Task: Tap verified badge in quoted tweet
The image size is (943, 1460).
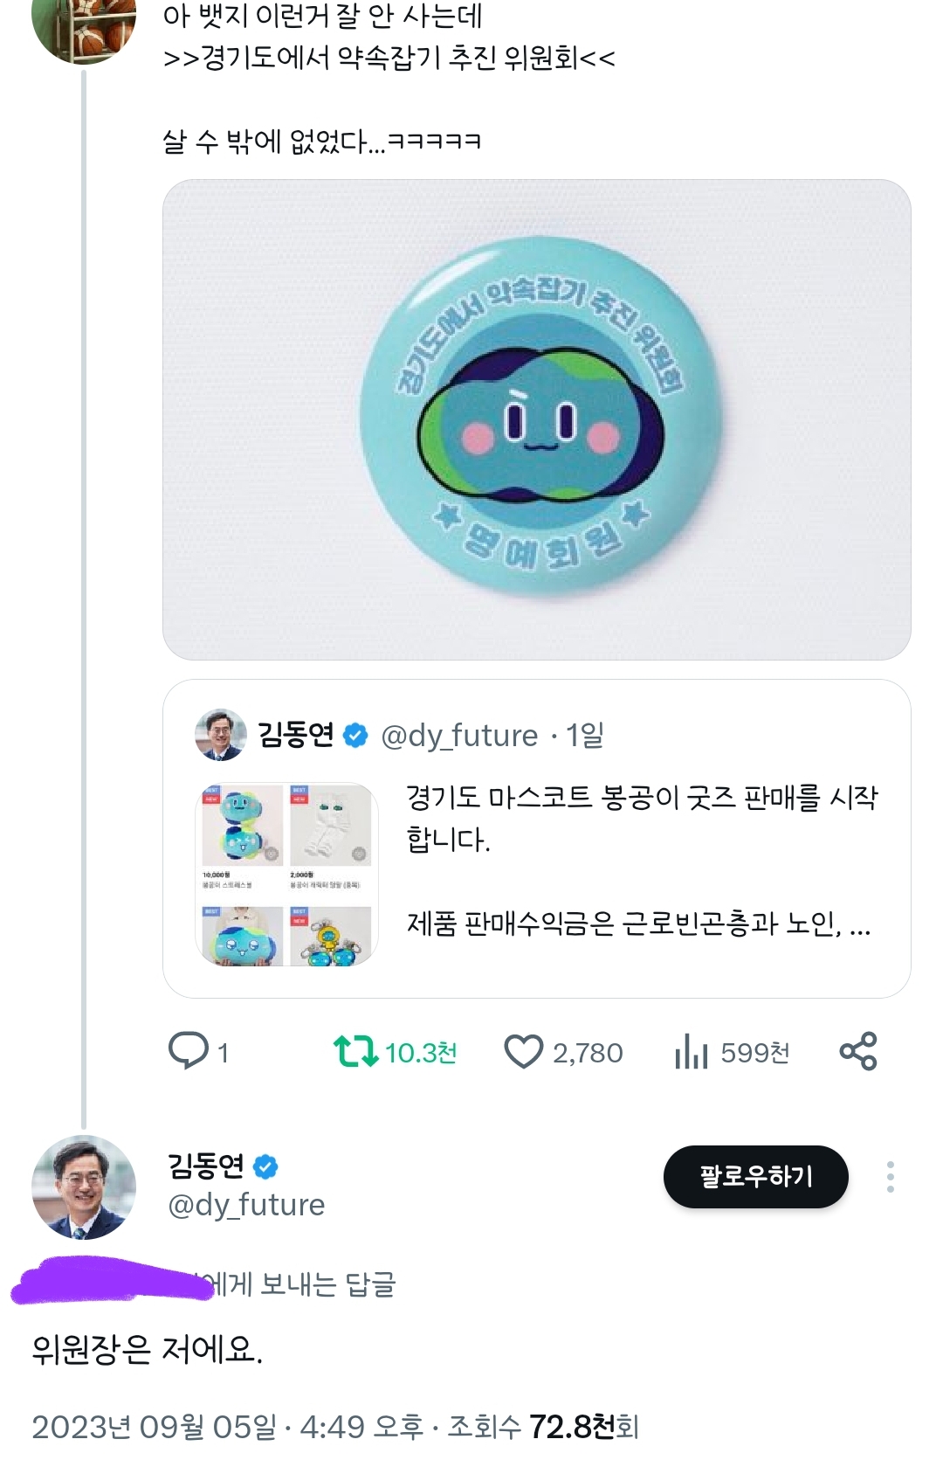Action: pos(355,736)
